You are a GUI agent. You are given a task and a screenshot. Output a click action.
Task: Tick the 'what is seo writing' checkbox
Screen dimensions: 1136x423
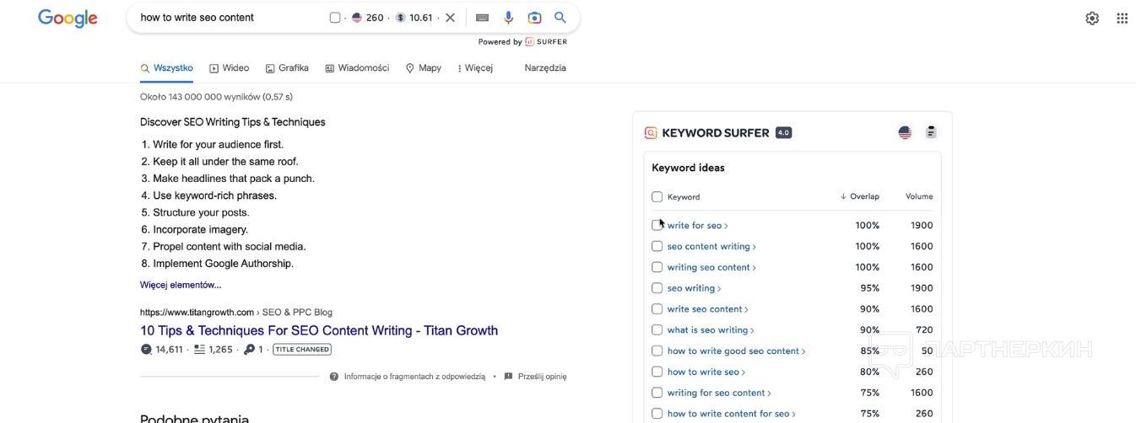tap(657, 330)
